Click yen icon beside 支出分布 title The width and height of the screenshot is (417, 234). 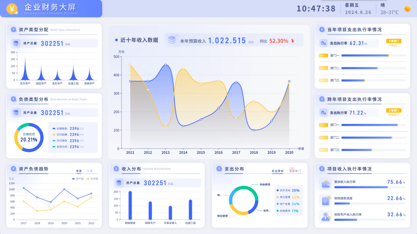pos(219,169)
